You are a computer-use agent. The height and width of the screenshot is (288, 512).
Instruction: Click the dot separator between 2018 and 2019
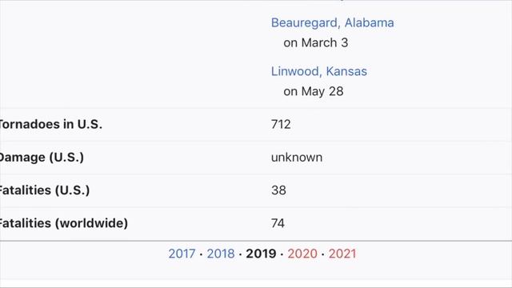point(240,254)
